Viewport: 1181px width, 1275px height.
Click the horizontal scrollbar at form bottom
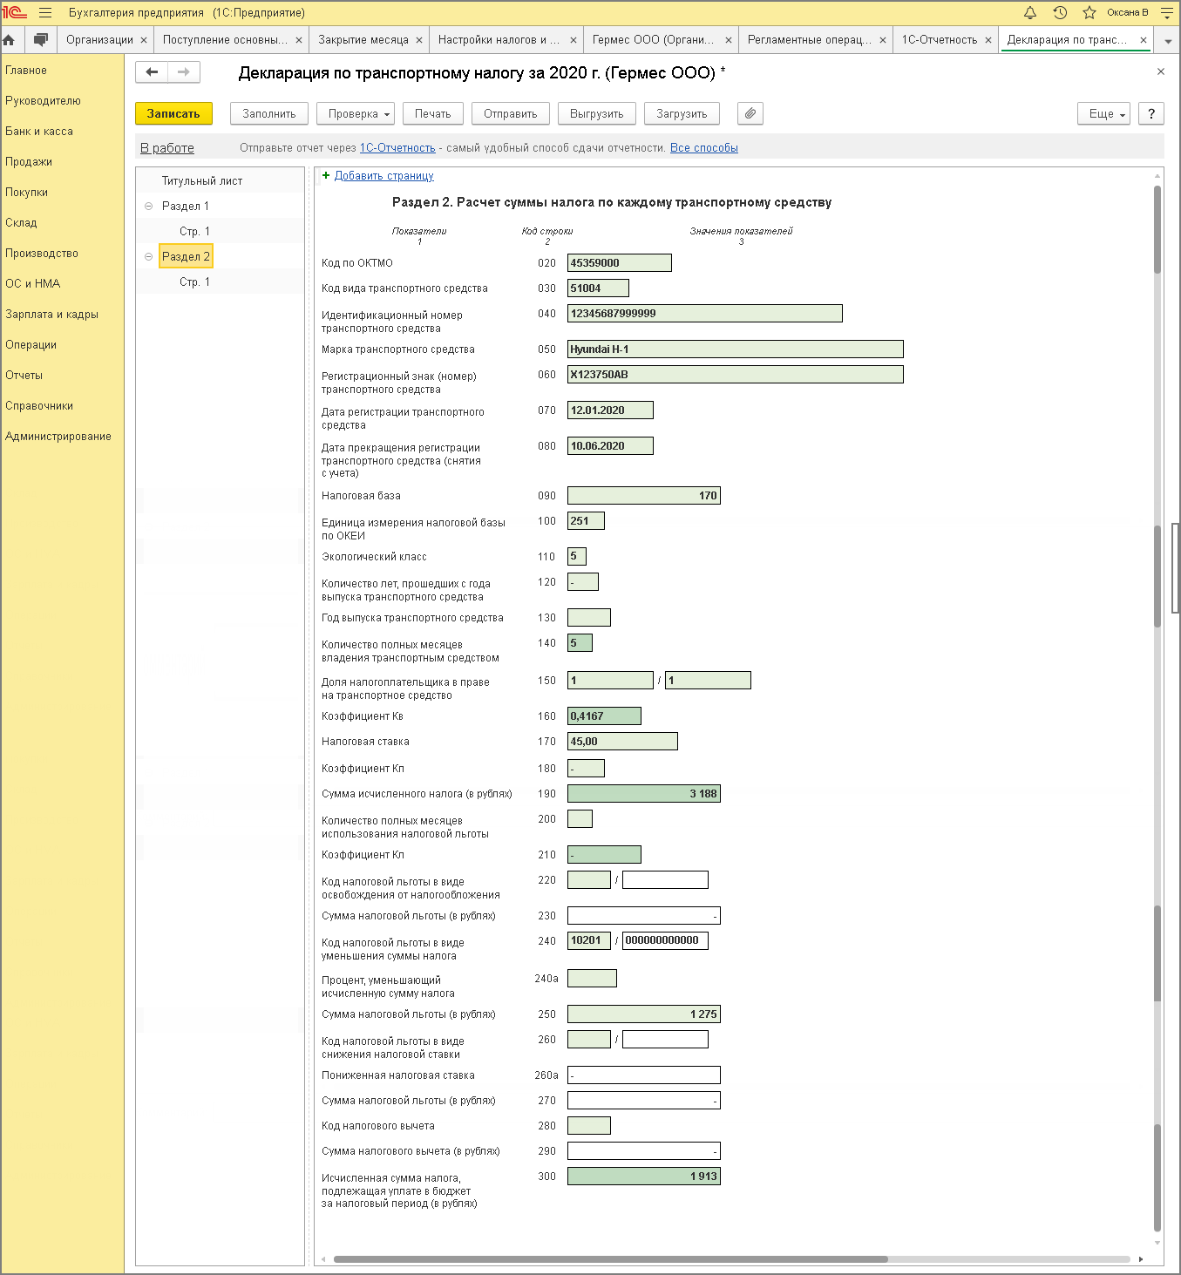point(610,1259)
